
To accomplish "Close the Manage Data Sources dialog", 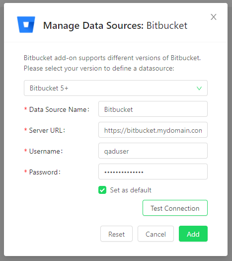I will [214, 17].
